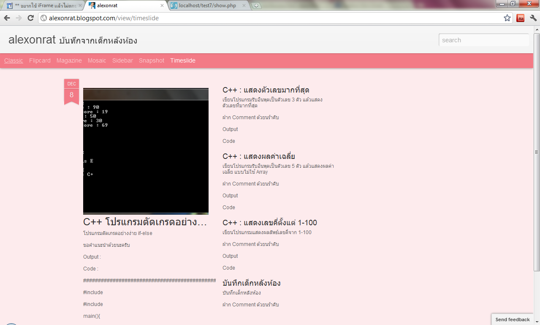
Task: Open post C++ : แสดงตัวเลขมากที่สุด
Action: tap(266, 90)
